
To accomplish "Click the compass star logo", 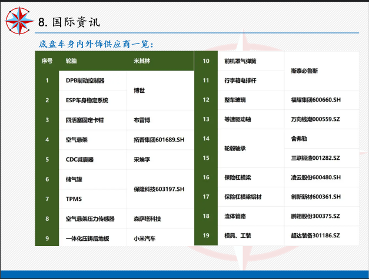I will click(18, 19).
